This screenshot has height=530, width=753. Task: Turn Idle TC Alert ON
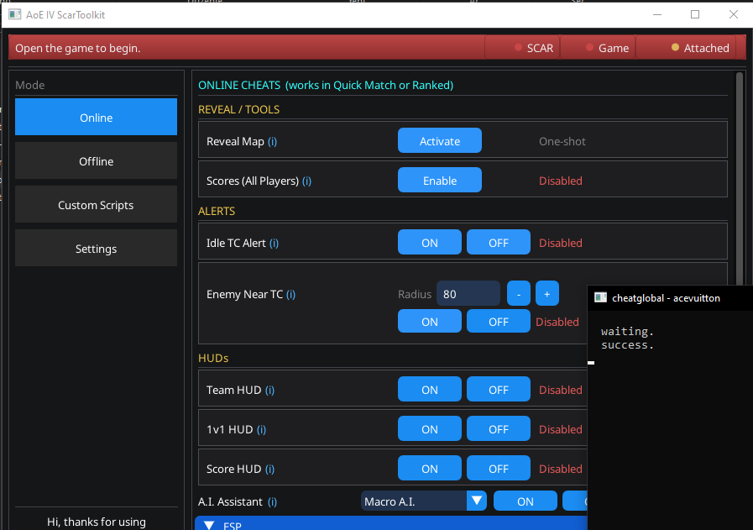pyautogui.click(x=429, y=242)
